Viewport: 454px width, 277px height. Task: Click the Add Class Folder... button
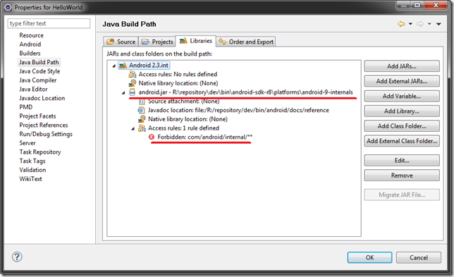402,126
